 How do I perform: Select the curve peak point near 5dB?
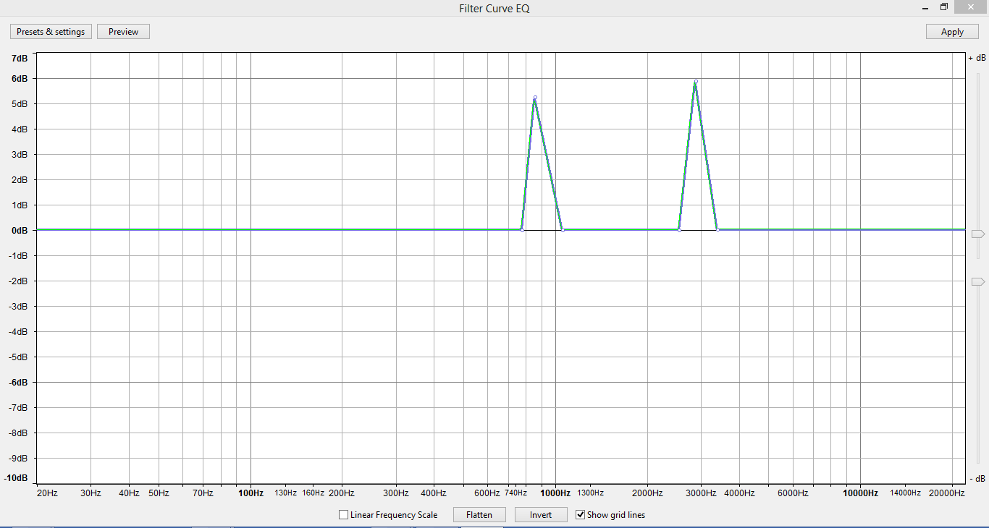pyautogui.click(x=535, y=97)
